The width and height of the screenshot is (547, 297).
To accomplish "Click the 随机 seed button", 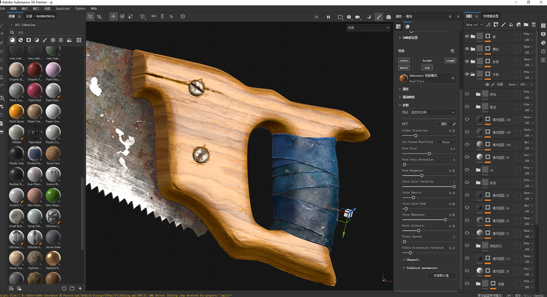I will tap(444, 124).
